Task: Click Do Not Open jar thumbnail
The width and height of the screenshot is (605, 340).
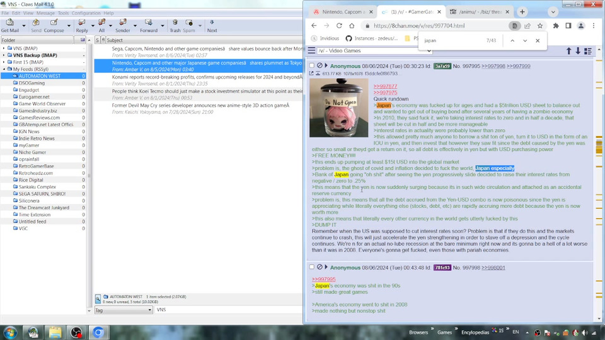Action: tap(339, 108)
